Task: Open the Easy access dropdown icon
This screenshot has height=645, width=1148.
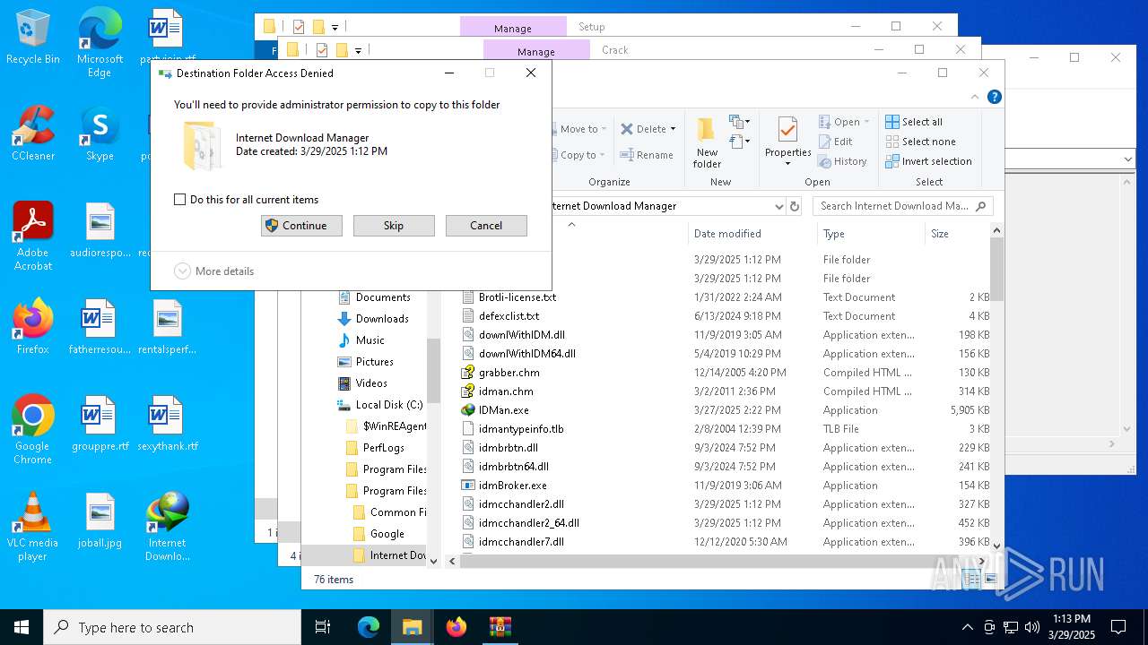Action: pyautogui.click(x=739, y=142)
